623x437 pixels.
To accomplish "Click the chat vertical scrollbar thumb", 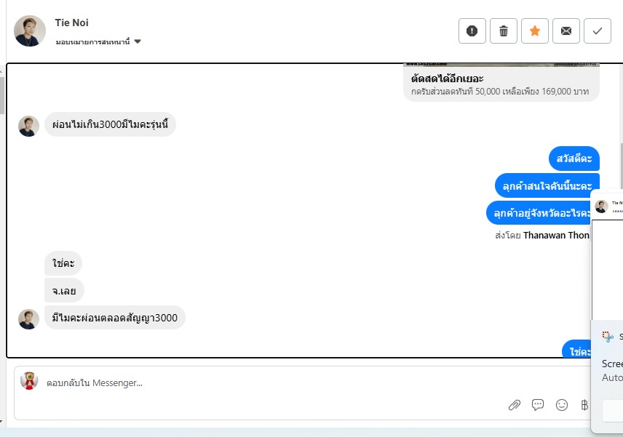I will (x=621, y=167).
